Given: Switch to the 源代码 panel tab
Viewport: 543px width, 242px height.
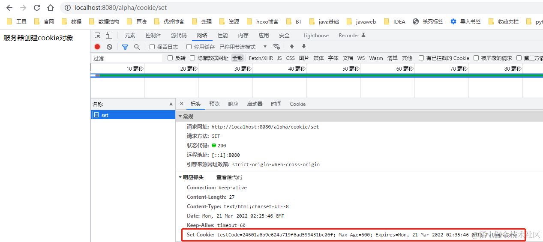Looking at the screenshot, I should tap(179, 36).
